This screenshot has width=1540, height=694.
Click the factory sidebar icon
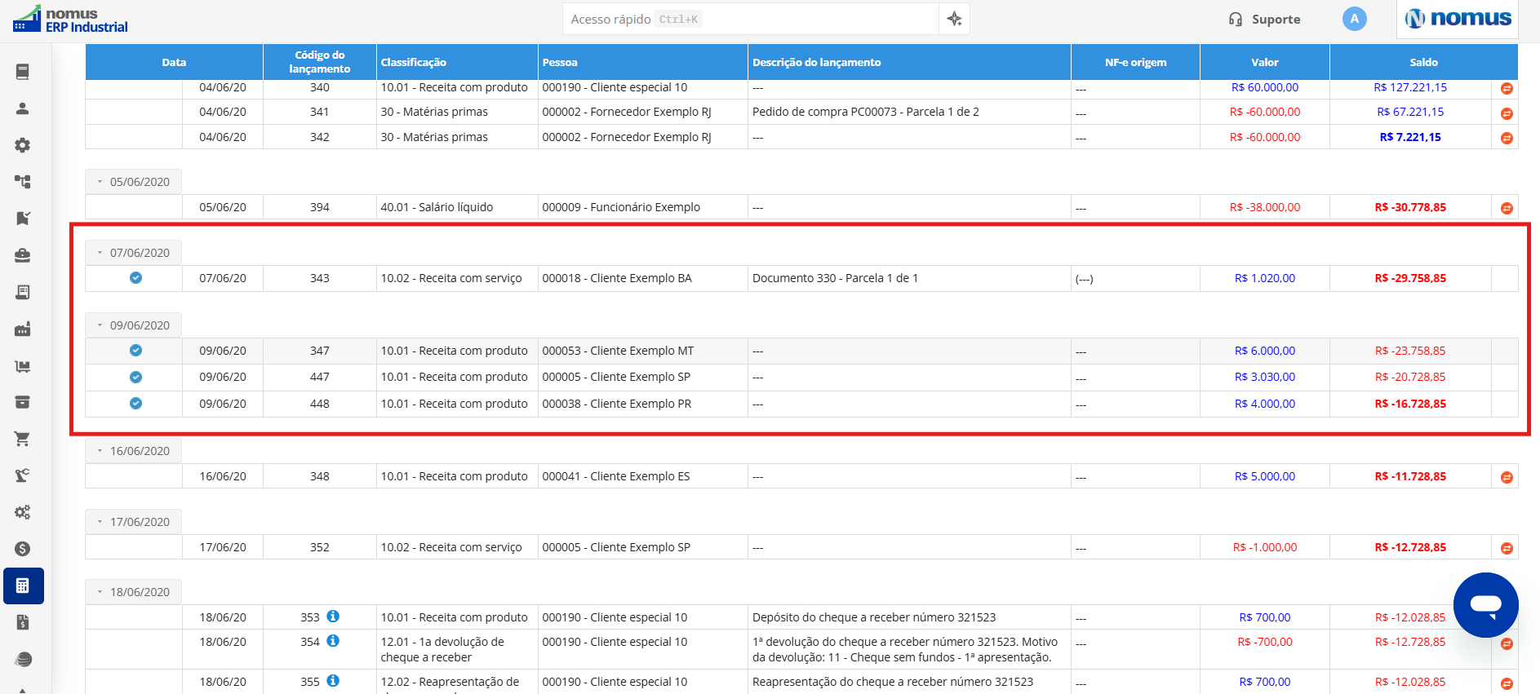click(23, 329)
